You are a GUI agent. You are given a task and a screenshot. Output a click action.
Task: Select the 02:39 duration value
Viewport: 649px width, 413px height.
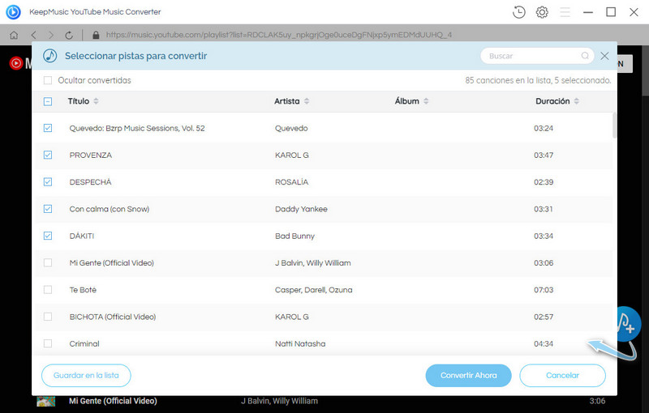[x=544, y=181]
